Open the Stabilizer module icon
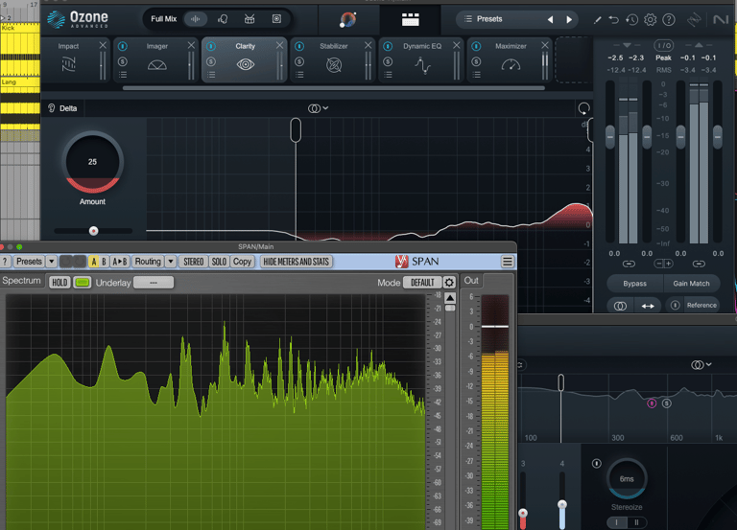 click(x=334, y=65)
